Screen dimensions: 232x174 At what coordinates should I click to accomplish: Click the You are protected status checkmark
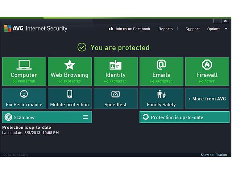point(82,47)
